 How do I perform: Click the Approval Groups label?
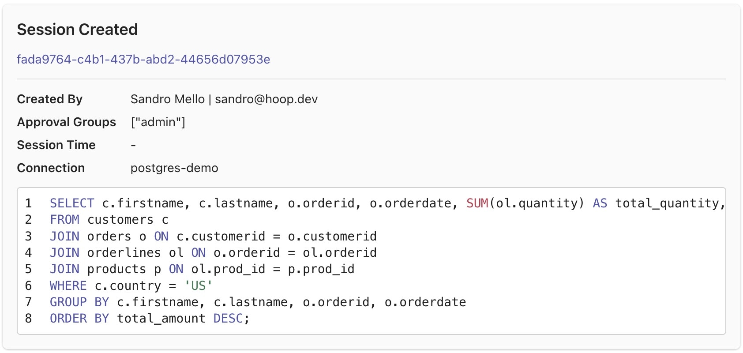click(x=67, y=122)
